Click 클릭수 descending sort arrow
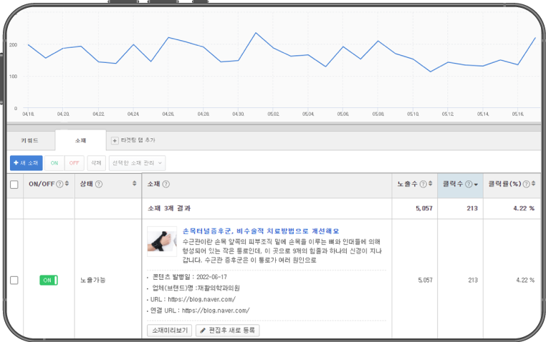Screen dimensions: 546x342 click(476, 185)
